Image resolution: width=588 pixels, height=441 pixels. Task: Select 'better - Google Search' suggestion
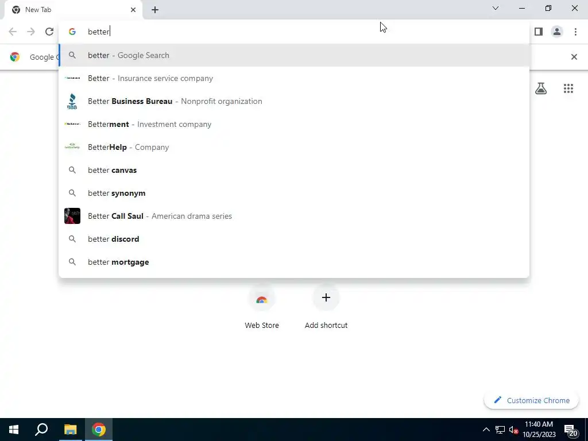point(294,55)
